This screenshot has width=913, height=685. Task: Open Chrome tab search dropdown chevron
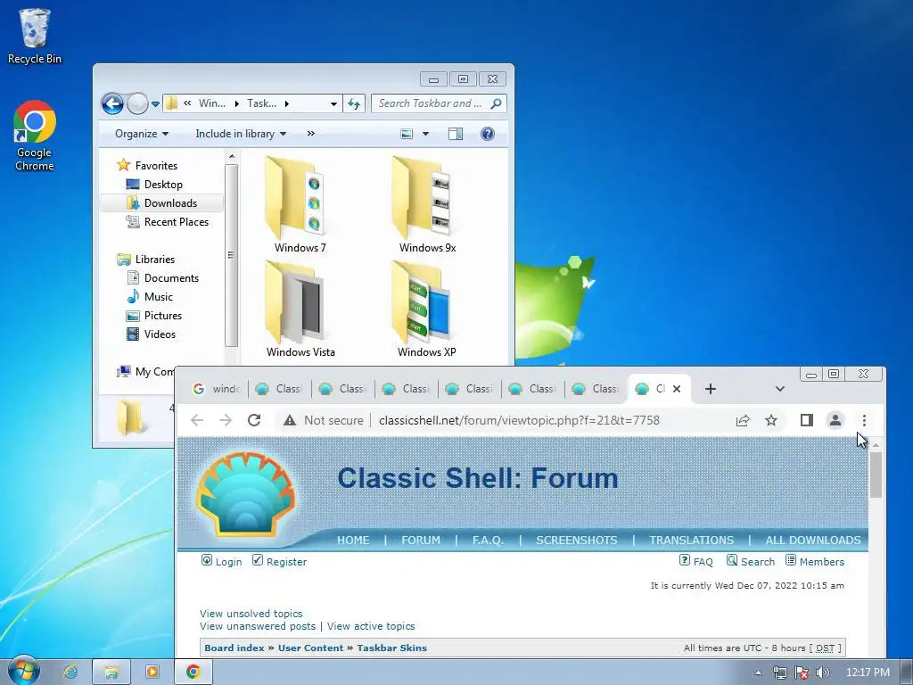[x=780, y=389]
